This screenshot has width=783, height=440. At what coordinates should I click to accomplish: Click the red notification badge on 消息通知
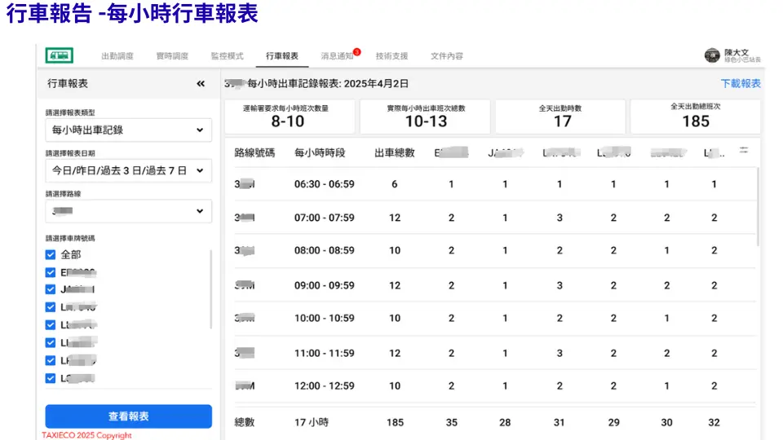click(356, 52)
